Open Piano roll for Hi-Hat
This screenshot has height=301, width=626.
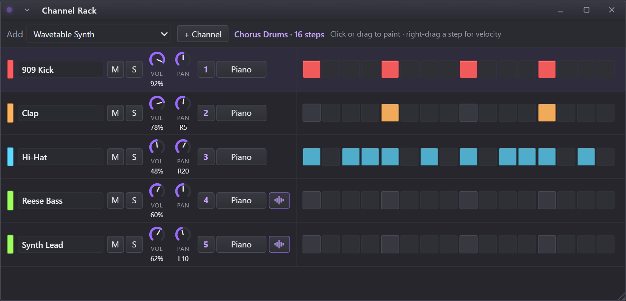point(241,157)
